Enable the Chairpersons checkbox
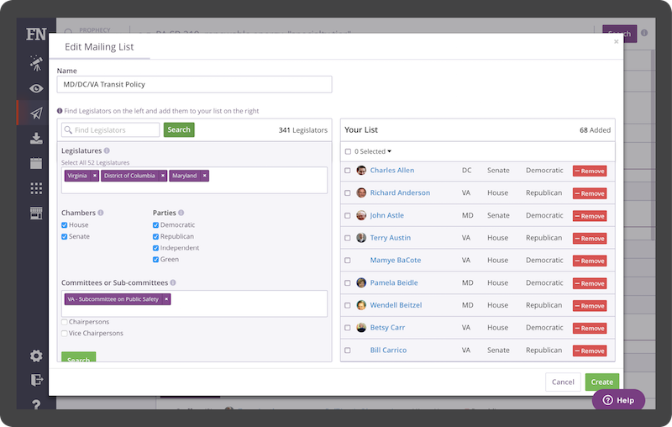The image size is (672, 427). (65, 322)
